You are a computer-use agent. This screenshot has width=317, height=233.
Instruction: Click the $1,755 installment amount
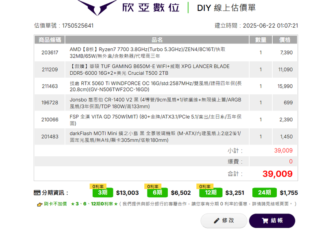(289, 193)
